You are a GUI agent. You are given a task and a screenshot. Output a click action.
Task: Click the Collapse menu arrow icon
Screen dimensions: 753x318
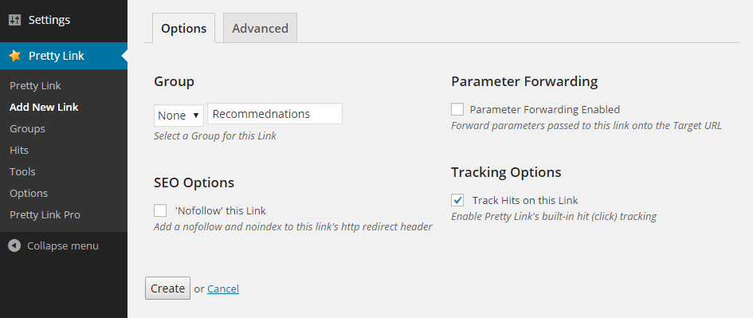(14, 246)
